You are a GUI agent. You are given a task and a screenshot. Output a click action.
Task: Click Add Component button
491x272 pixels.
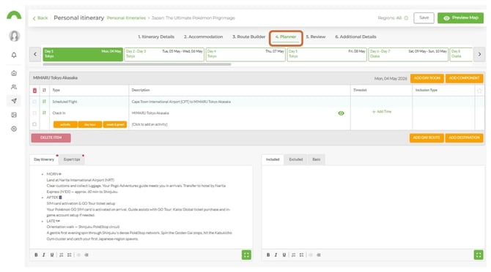pos(464,78)
